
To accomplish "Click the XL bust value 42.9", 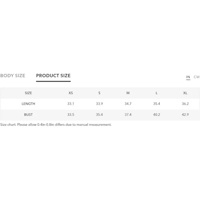I will (x=185, y=115).
